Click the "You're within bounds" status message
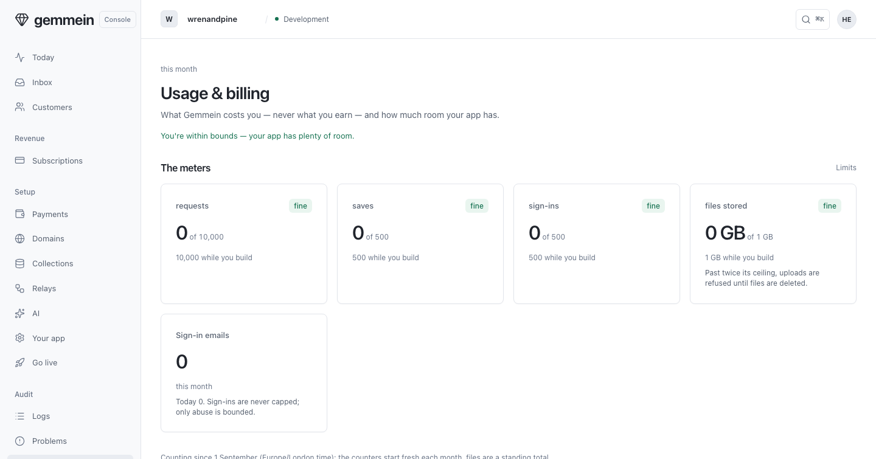876x459 pixels. click(x=257, y=136)
